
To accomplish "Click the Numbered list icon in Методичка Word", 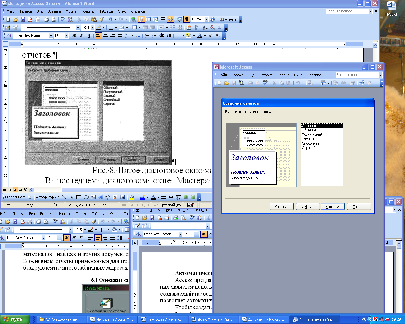I will (x=147, y=36).
